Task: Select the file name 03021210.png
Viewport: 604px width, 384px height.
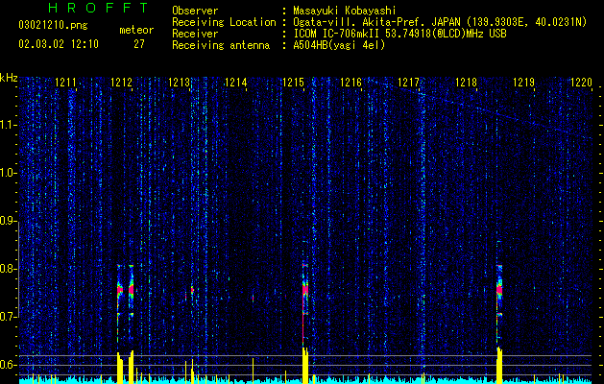Action: pos(53,26)
